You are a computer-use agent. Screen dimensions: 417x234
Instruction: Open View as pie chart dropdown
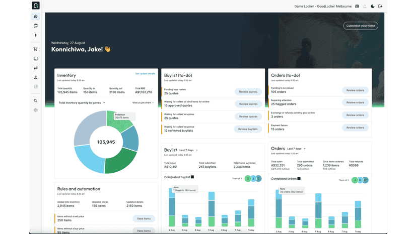point(143,102)
